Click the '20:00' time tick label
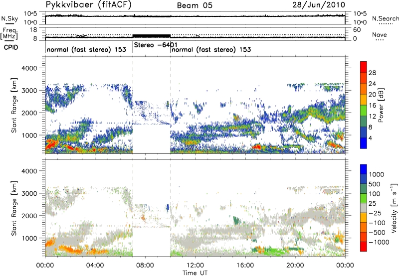This screenshot has width=399, height=276. tap(295, 266)
